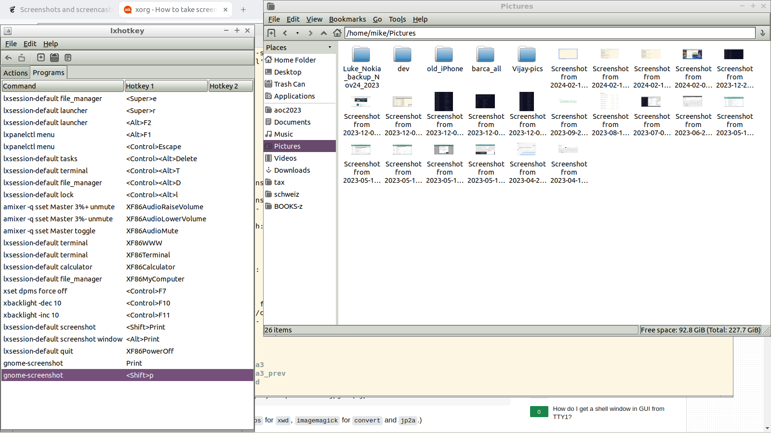Open the Music folder from the sidebar

pos(284,134)
